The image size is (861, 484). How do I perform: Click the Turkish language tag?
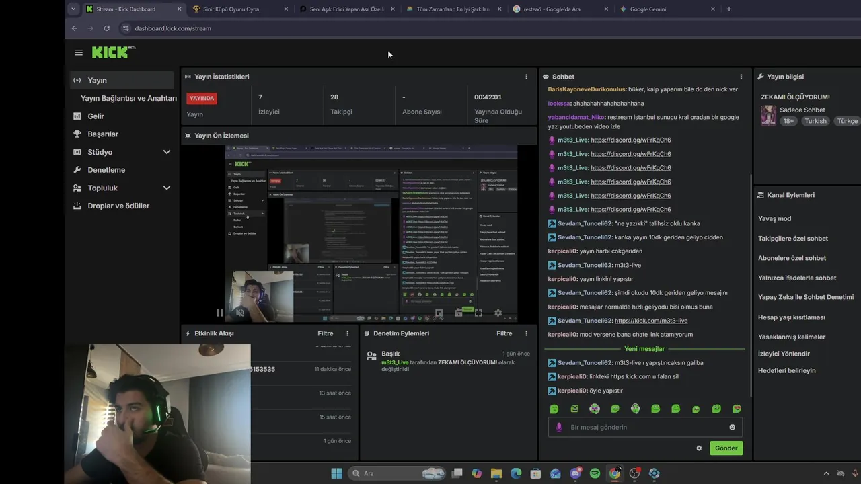point(815,121)
